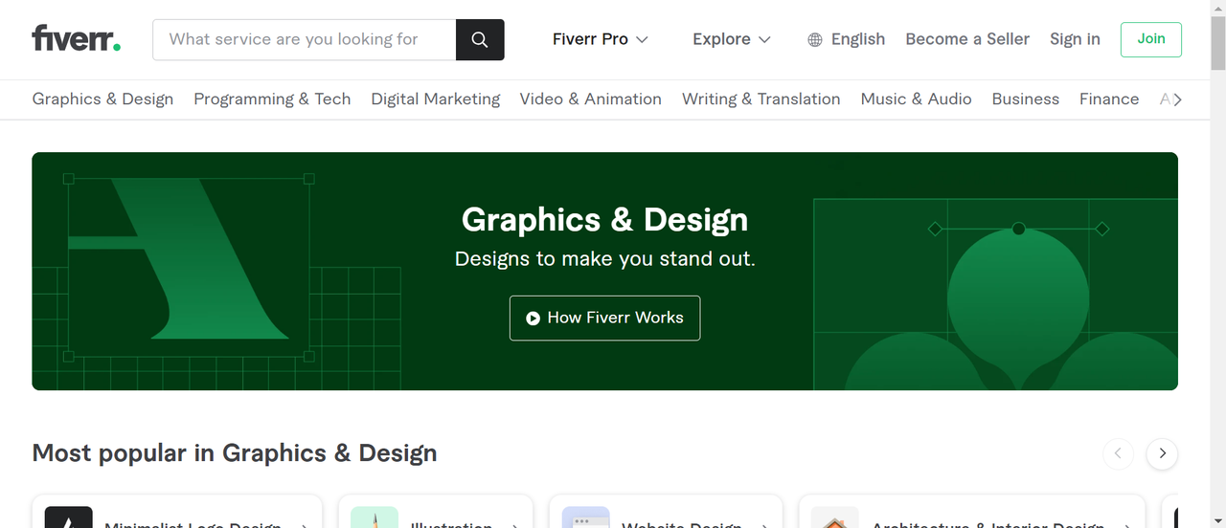The height and width of the screenshot is (528, 1226).
Task: Click the How Fiverr Works button
Action: click(604, 318)
